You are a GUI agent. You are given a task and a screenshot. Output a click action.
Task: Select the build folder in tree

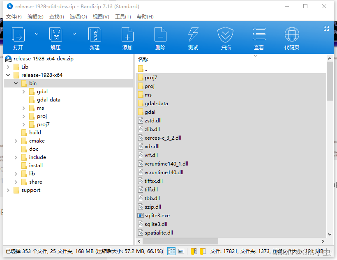click(x=35, y=133)
